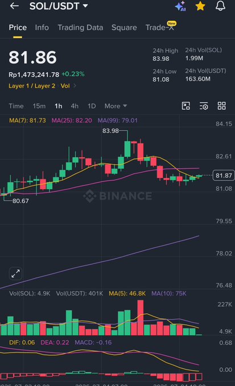Click the volume MA(10): 75K label
The width and height of the screenshot is (235, 386).
tap(169, 293)
